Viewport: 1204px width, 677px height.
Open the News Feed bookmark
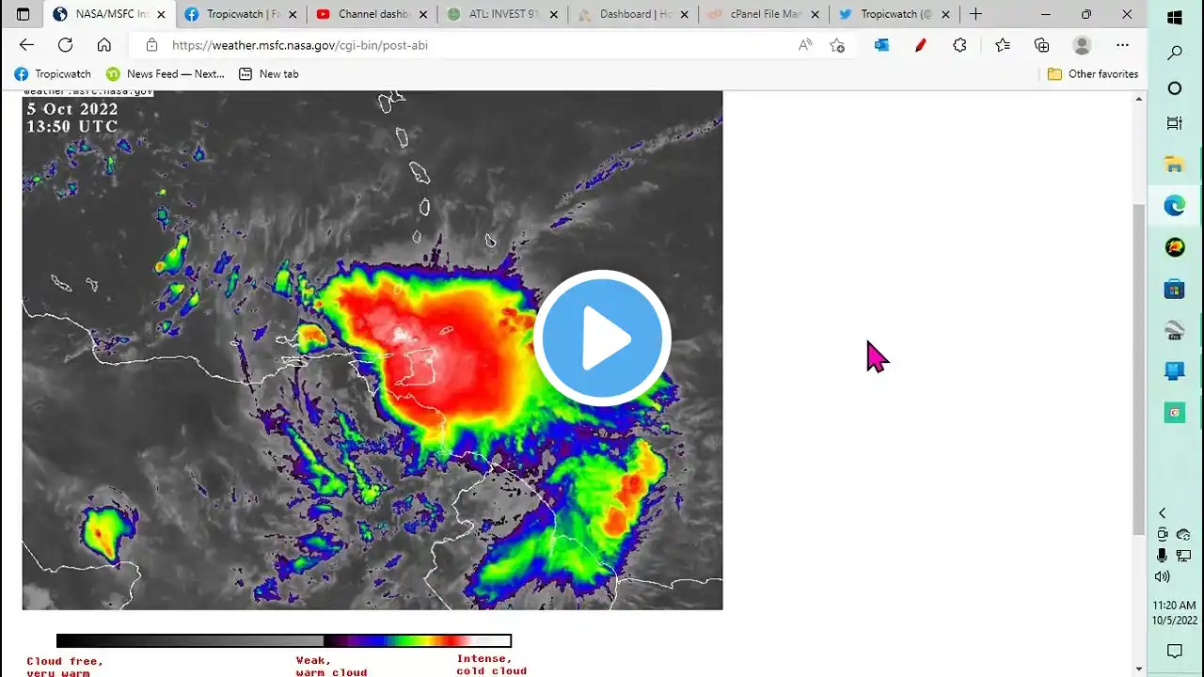tap(166, 74)
